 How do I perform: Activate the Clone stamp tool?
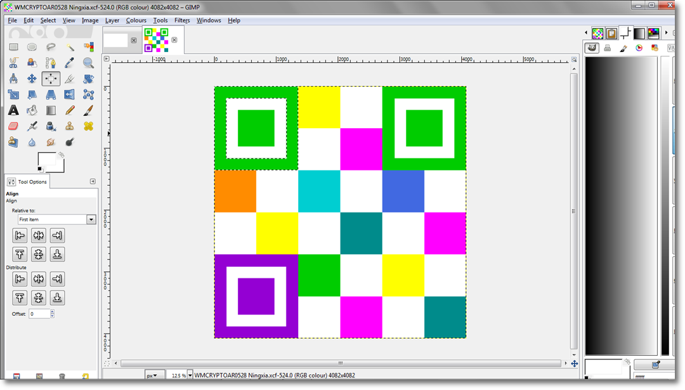tap(70, 126)
